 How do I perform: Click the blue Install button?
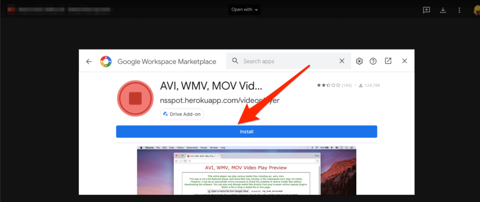pos(247,131)
